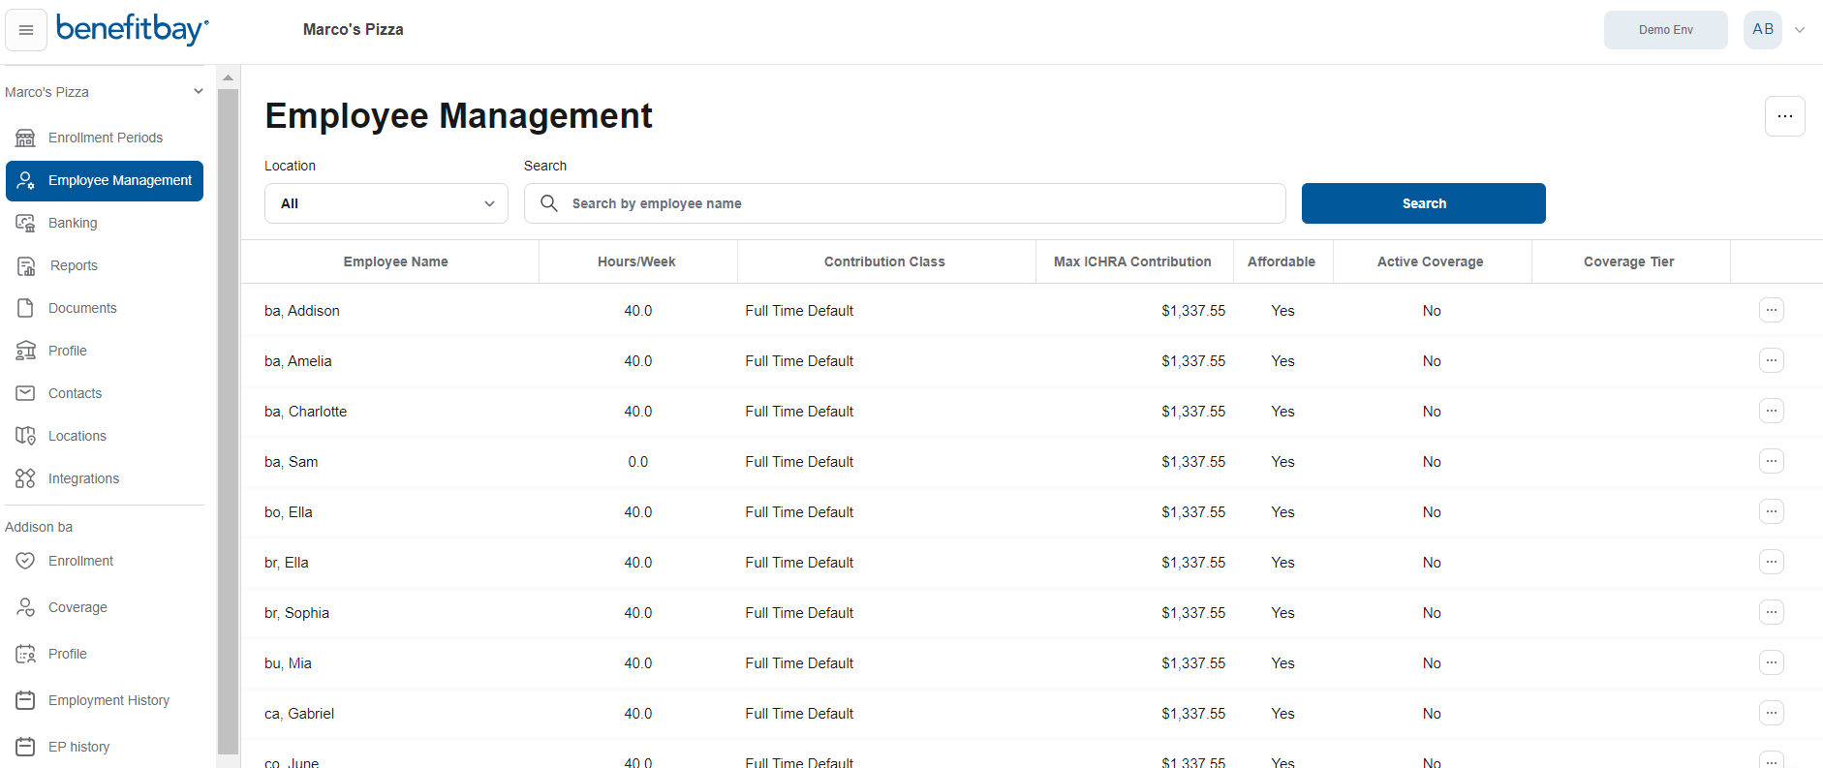Viewport: 1823px width, 768px height.
Task: Click the Enrollment Periods icon in sidebar
Action: click(25, 138)
